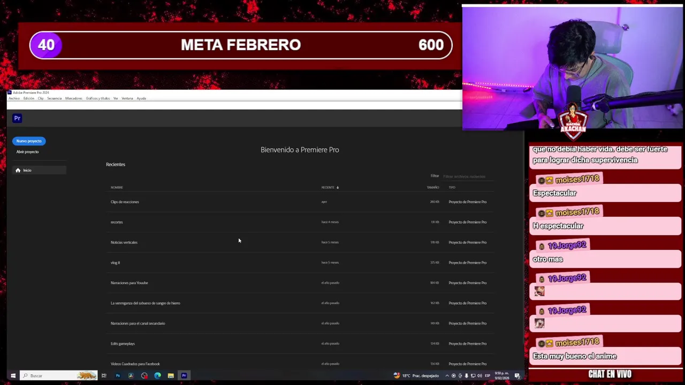The width and height of the screenshot is (685, 385).
Task: Open the Clip menu
Action: 41,98
